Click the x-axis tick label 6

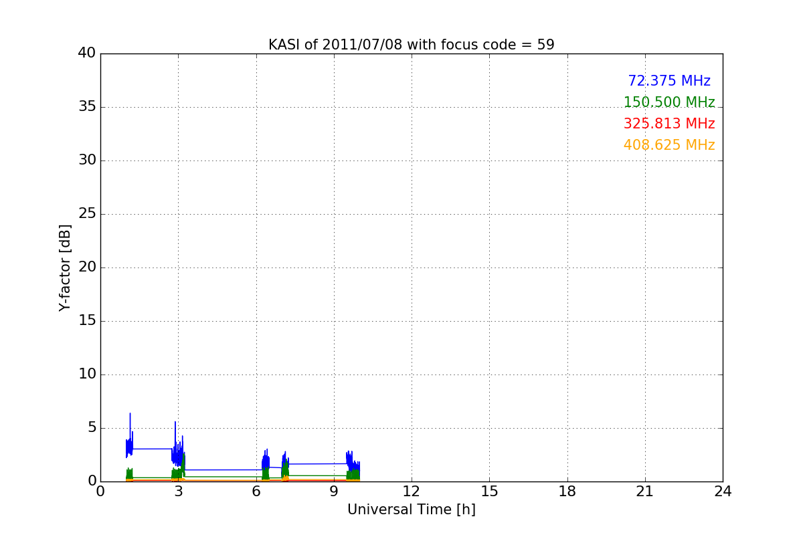point(256,491)
